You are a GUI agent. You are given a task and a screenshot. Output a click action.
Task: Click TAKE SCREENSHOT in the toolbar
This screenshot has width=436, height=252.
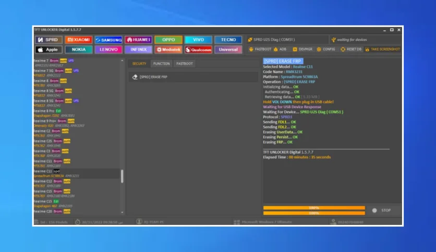382,49
